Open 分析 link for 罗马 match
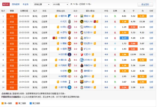Viewport: 157px width, 107px height. pyautogui.click(x=151, y=33)
